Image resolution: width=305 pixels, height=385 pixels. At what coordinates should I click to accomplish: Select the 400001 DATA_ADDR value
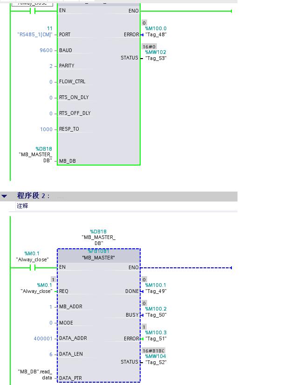(43, 339)
